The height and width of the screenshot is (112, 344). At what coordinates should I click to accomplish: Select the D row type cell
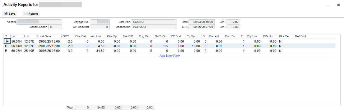point(6,46)
